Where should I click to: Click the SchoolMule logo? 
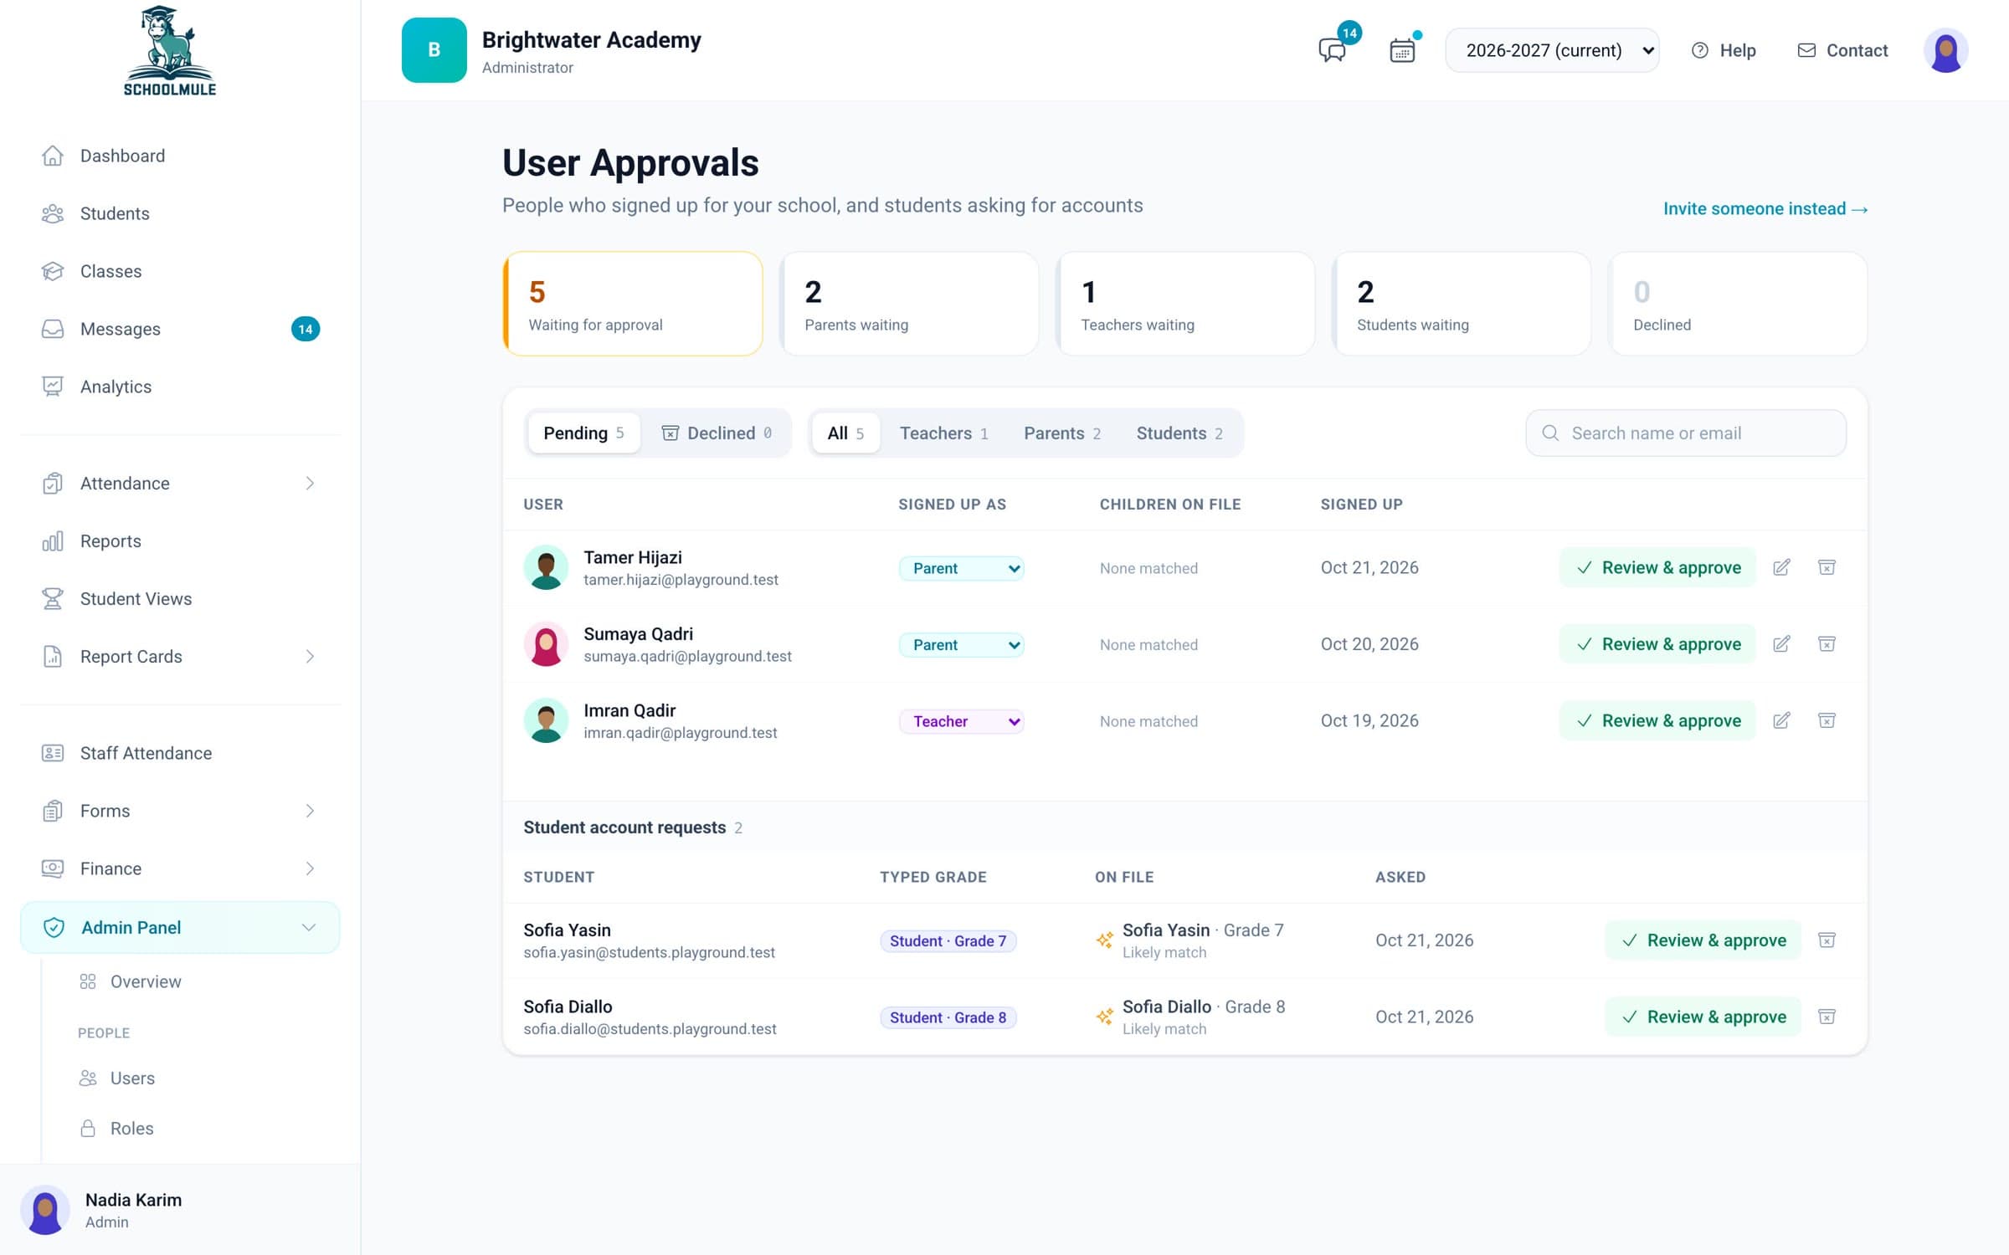click(x=170, y=51)
